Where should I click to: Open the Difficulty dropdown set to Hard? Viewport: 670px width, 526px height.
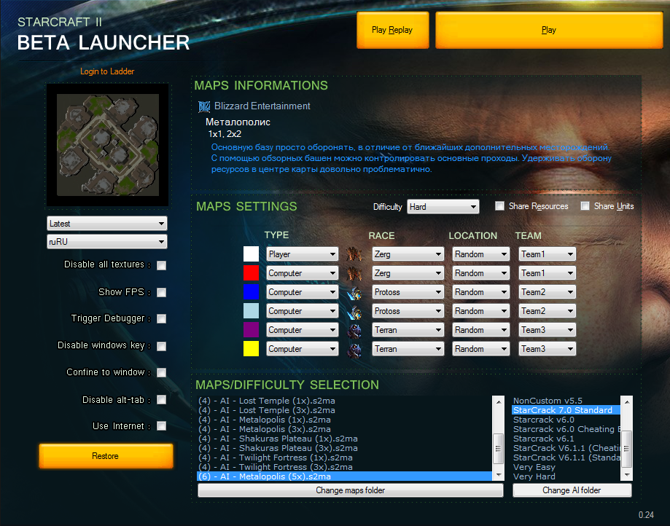443,207
